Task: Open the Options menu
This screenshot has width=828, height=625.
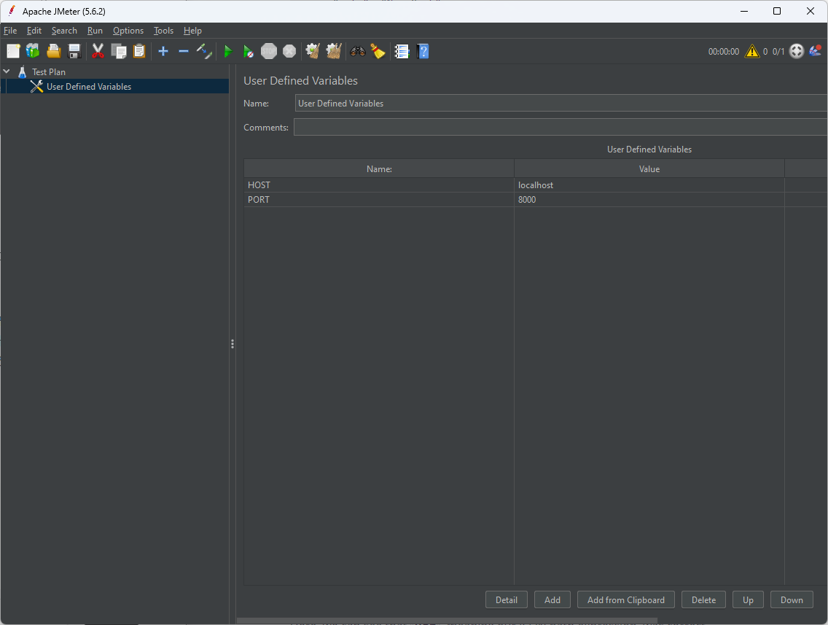Action: click(128, 31)
